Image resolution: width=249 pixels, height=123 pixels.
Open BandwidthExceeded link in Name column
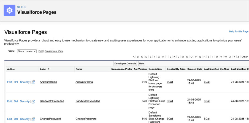click(x=88, y=101)
